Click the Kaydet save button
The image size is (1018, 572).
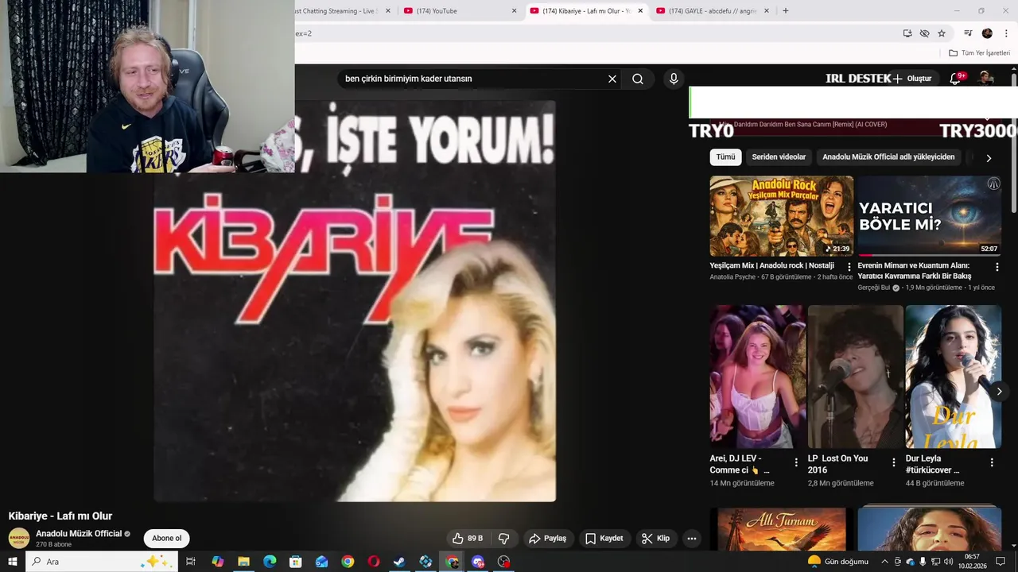click(x=604, y=538)
